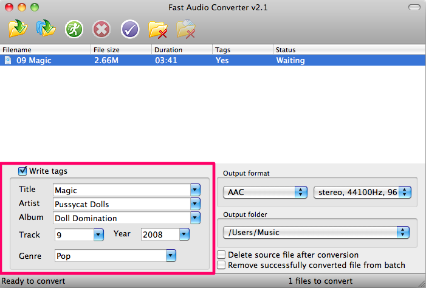Click the add file folder icon
The width and height of the screenshot is (426, 288).
[18, 29]
